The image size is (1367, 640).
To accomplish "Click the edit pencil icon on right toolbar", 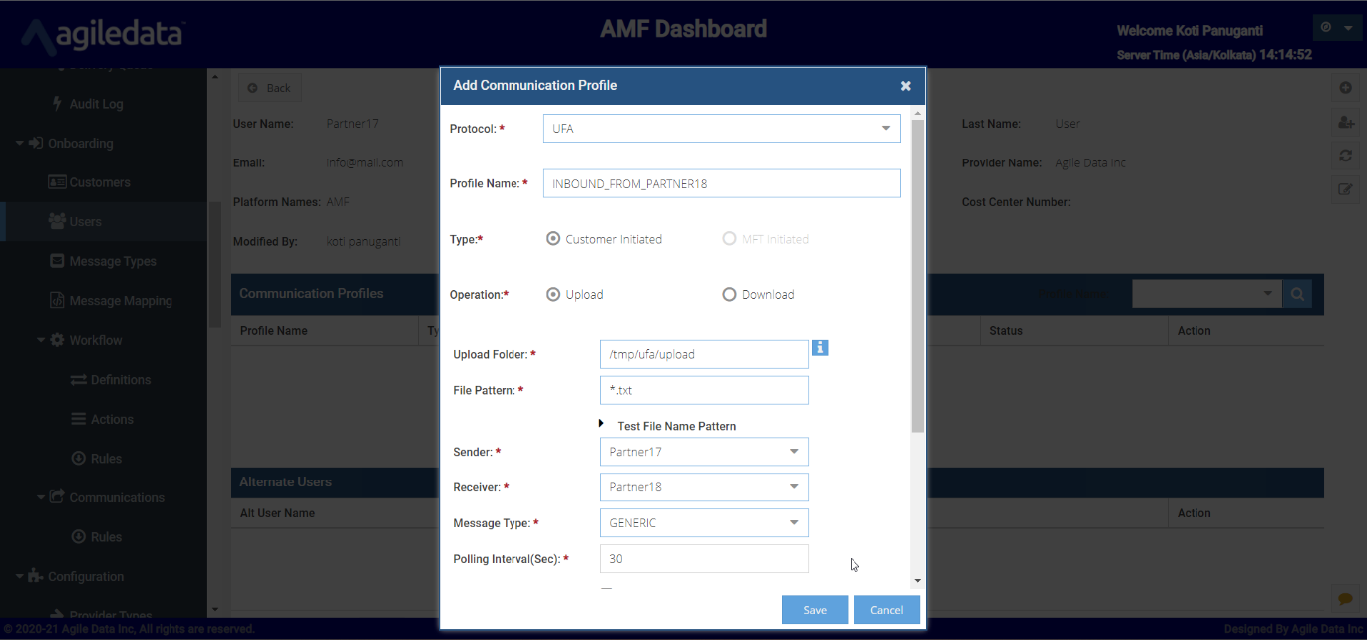I will coord(1345,189).
